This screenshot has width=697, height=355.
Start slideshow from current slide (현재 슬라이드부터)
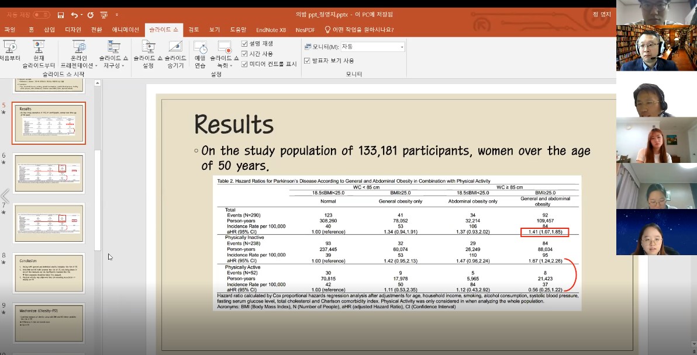39,54
